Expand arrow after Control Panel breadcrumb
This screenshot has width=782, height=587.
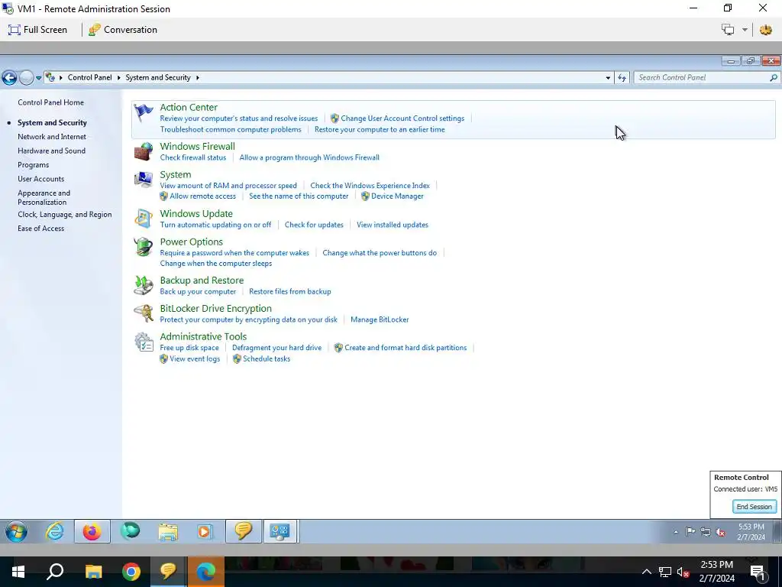(118, 77)
